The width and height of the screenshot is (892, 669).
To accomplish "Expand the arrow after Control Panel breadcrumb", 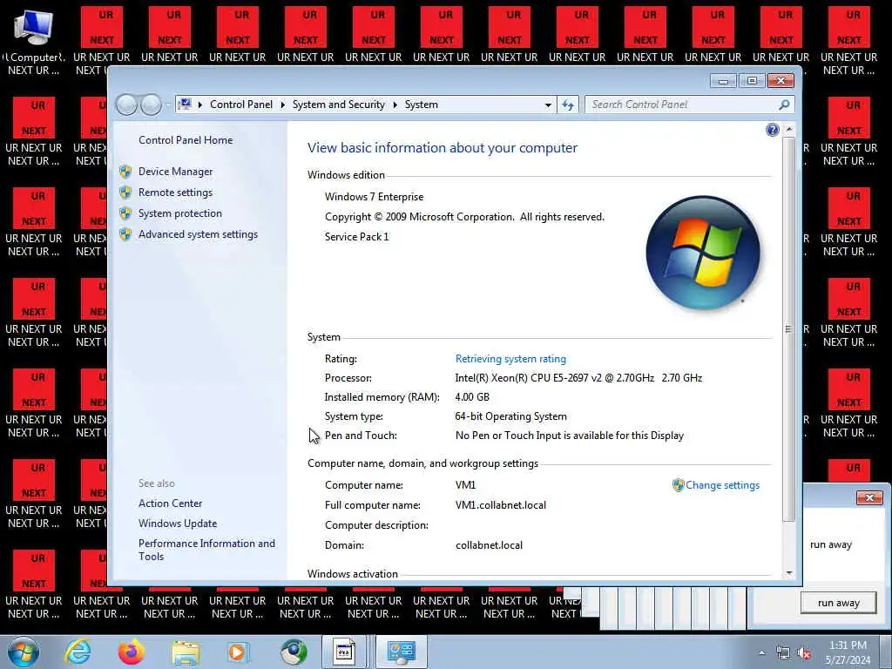I will coord(283,105).
